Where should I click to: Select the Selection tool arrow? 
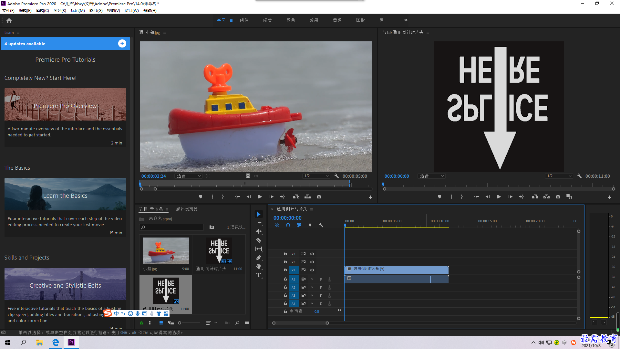(259, 214)
